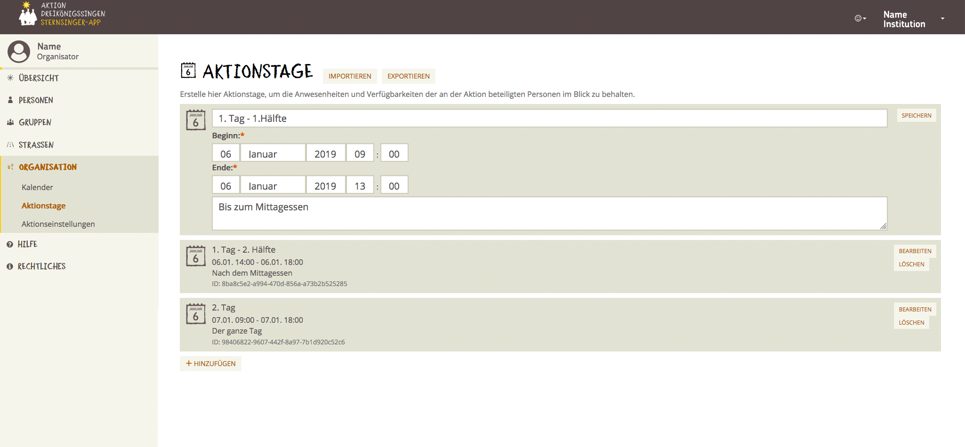Click the Ende hour field 13
Image resolution: width=965 pixels, height=447 pixels.
click(360, 185)
